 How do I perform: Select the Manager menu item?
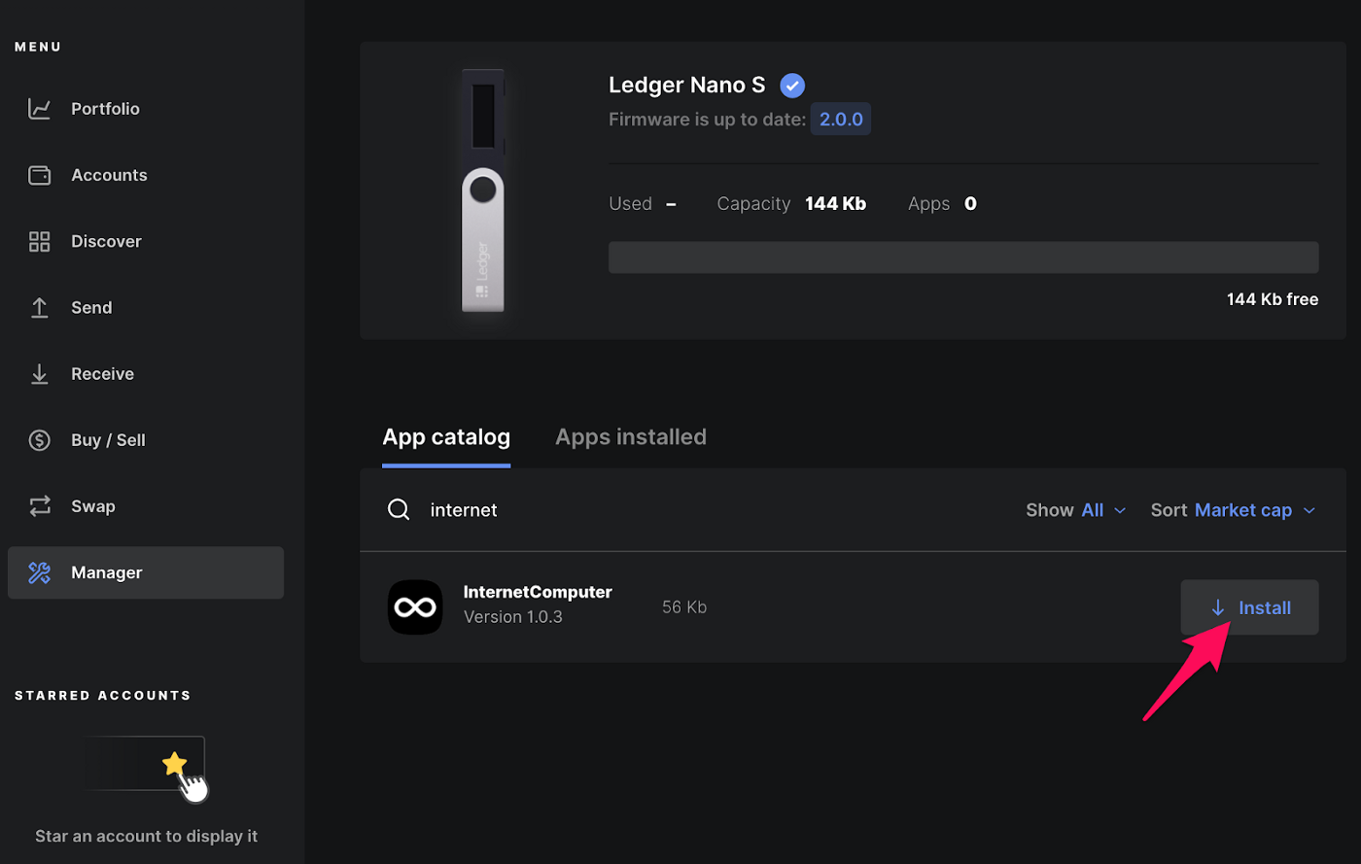(146, 572)
